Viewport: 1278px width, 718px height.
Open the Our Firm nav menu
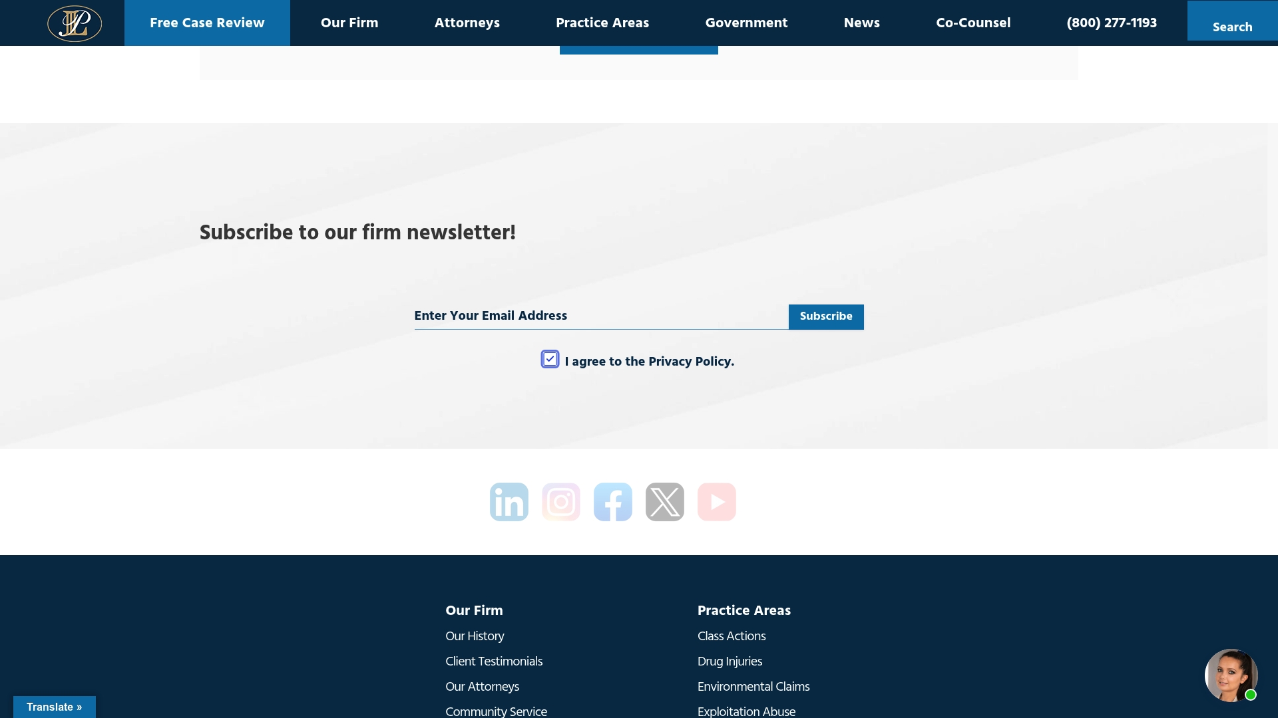pos(349,23)
